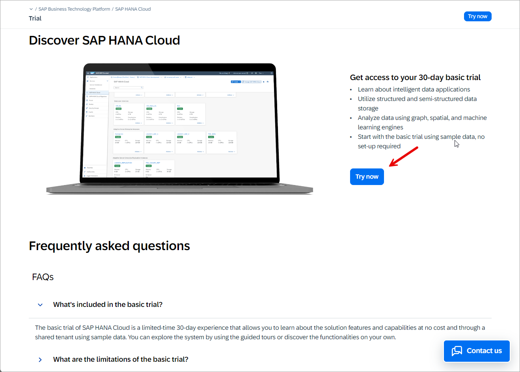Click 'Analyze data using graph, spatial' bullet

click(x=422, y=123)
